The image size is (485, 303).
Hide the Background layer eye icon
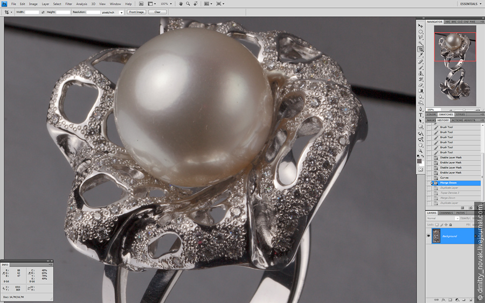tap(428, 236)
